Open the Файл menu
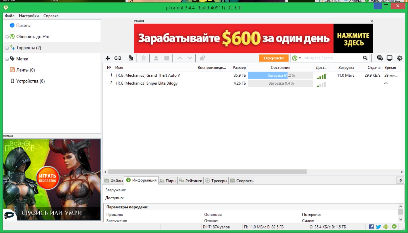 (x=10, y=16)
